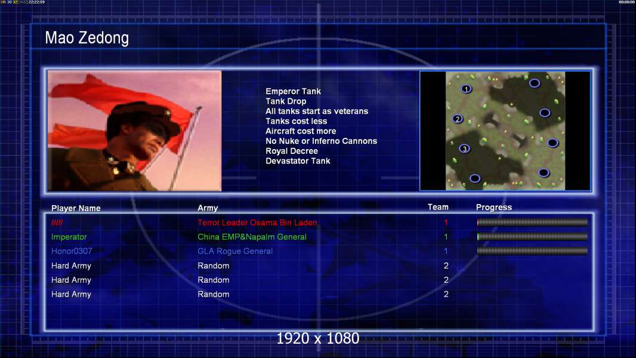Click "China EMP&Napalm General" army entry

(252, 237)
